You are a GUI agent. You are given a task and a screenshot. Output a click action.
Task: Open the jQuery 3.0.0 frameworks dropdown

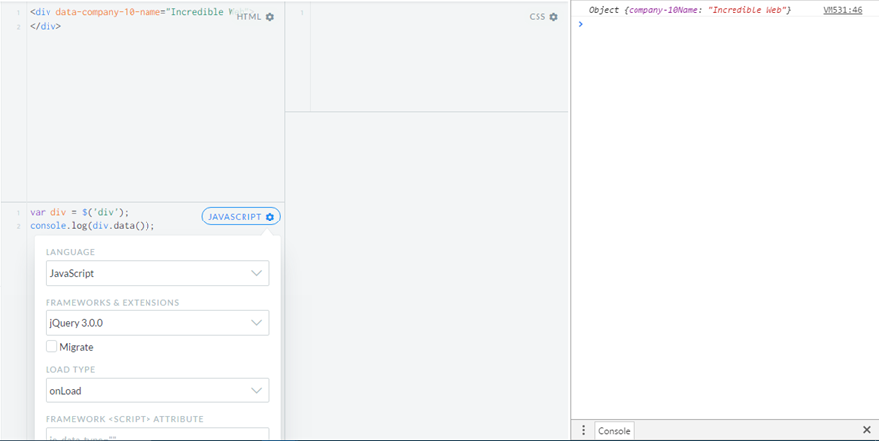point(157,323)
